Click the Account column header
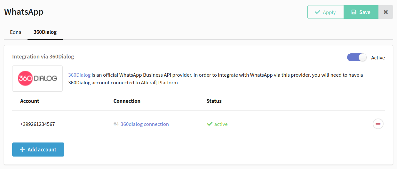 (x=30, y=101)
